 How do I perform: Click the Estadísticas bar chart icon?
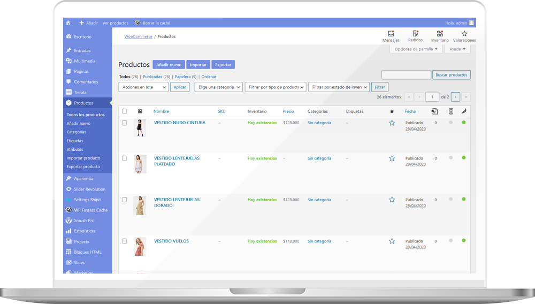pos(68,231)
